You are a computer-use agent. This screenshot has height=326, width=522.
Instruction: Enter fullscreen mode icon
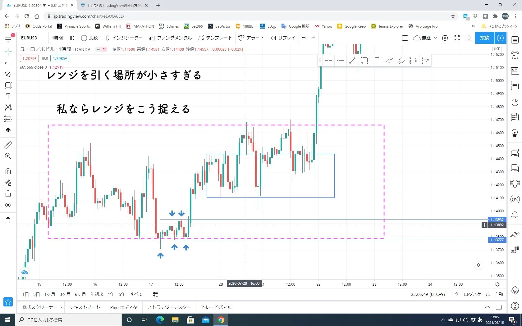pyautogui.click(x=457, y=38)
